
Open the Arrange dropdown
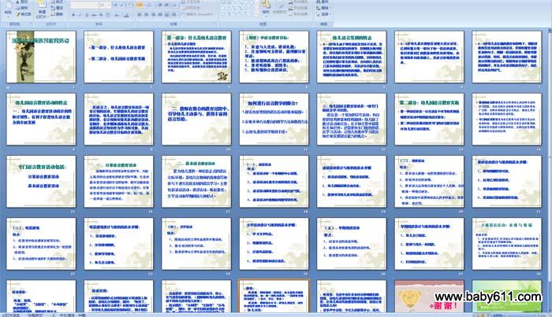(266, 9)
